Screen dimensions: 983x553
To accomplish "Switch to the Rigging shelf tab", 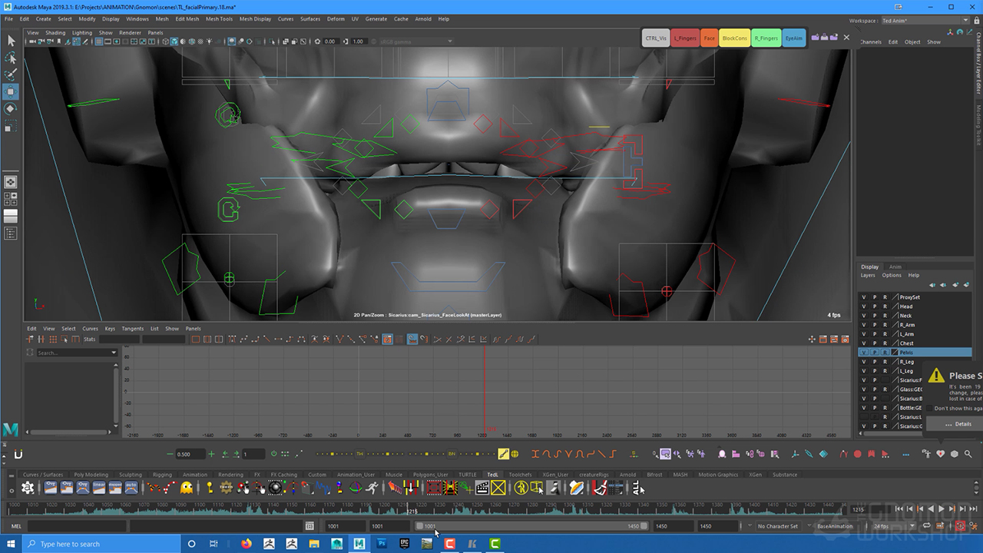I will click(162, 475).
